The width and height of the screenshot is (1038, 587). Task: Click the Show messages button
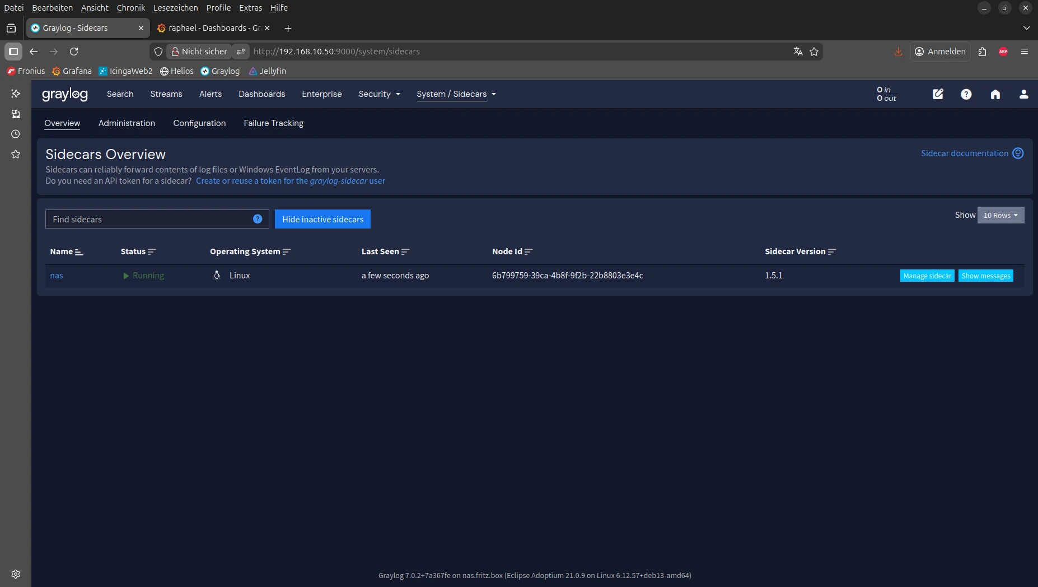pos(985,276)
